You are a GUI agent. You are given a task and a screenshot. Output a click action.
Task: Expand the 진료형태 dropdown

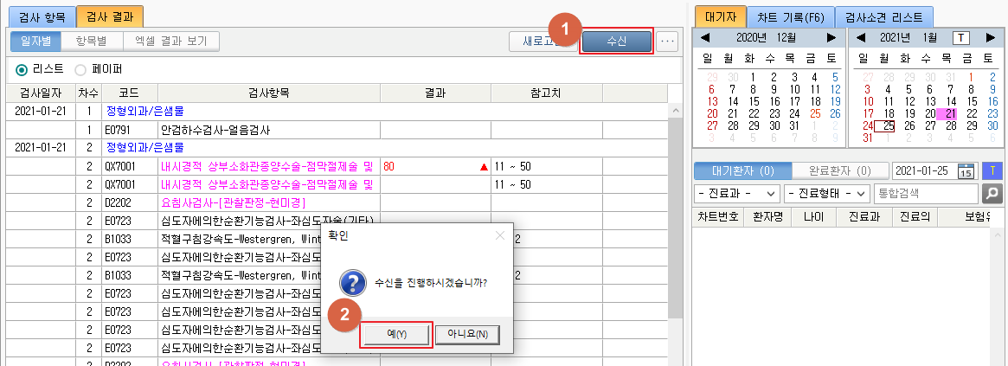[x=825, y=193]
